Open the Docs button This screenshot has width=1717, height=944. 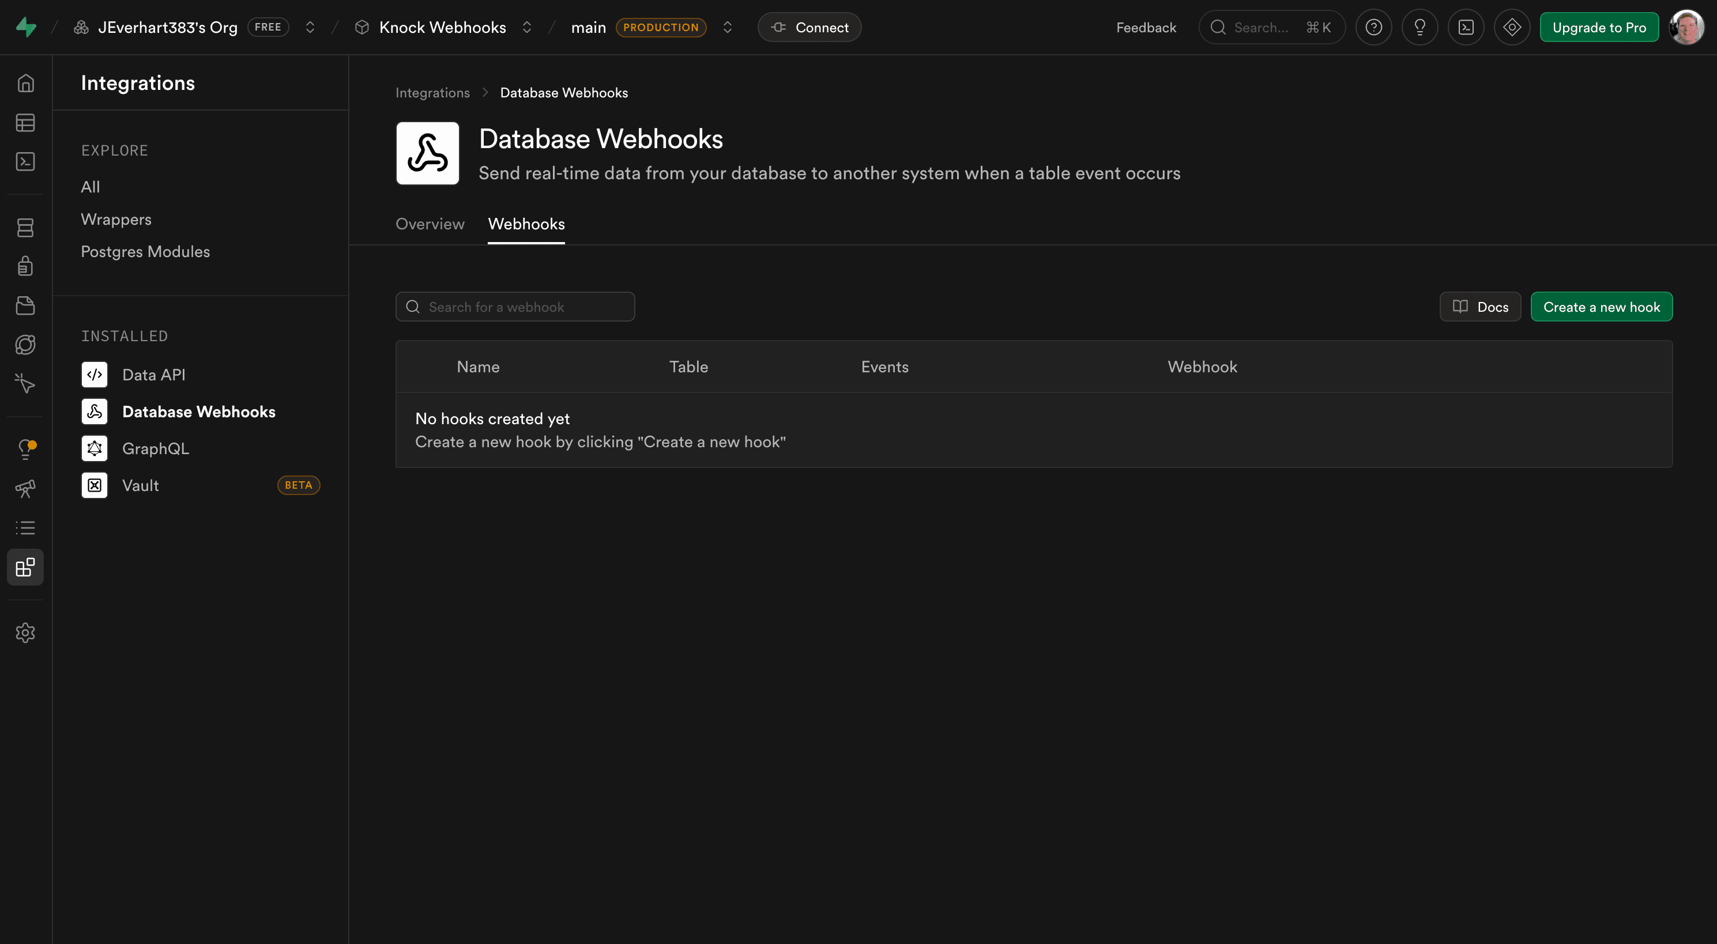pyautogui.click(x=1479, y=307)
